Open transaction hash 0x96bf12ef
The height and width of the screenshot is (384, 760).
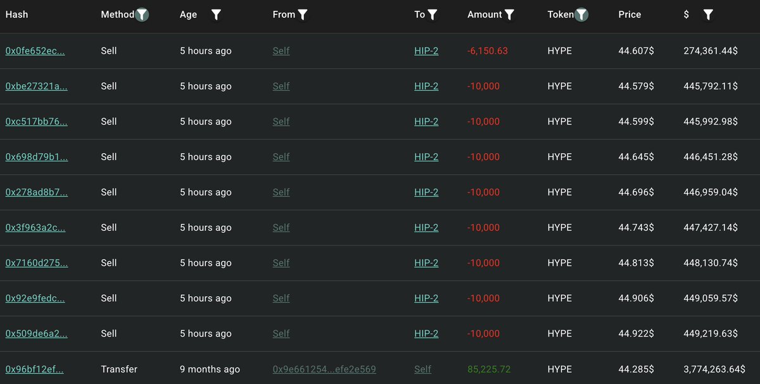[34, 369]
